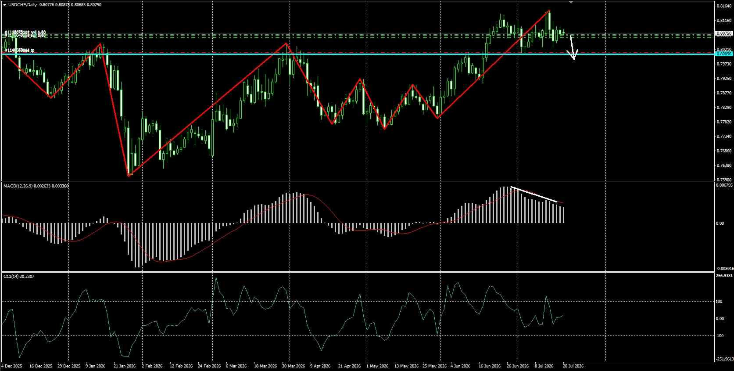Click the triangle beside USDCHF,Daily title
This screenshot has width=734, height=371.
pyautogui.click(x=4, y=4)
